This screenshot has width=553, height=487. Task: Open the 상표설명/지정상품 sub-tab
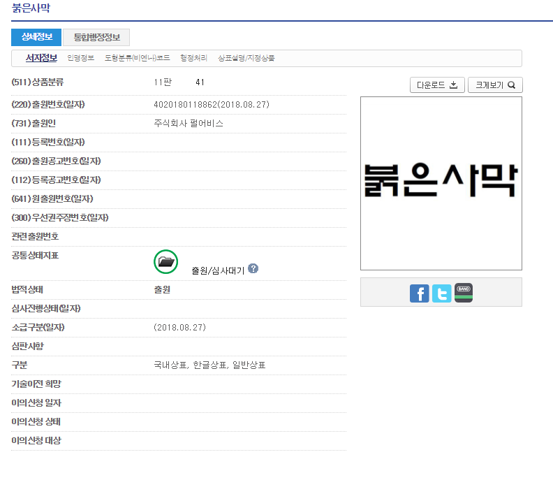246,58
